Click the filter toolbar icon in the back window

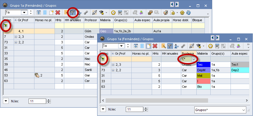(73, 13)
